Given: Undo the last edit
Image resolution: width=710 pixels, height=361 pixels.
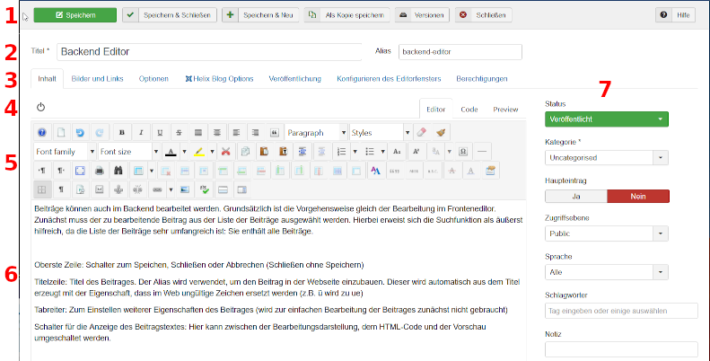Looking at the screenshot, I should coord(80,133).
